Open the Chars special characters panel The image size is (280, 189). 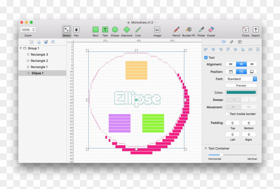pos(246,30)
